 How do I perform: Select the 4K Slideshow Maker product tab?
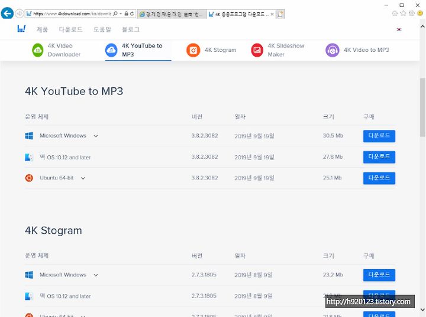coord(277,50)
